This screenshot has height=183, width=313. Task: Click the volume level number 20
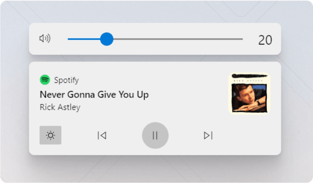coord(265,40)
